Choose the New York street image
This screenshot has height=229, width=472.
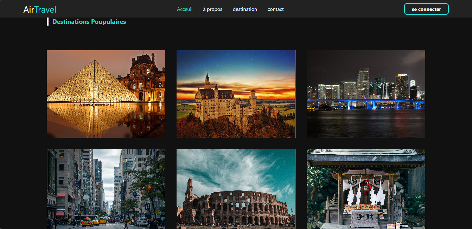pyautogui.click(x=106, y=189)
